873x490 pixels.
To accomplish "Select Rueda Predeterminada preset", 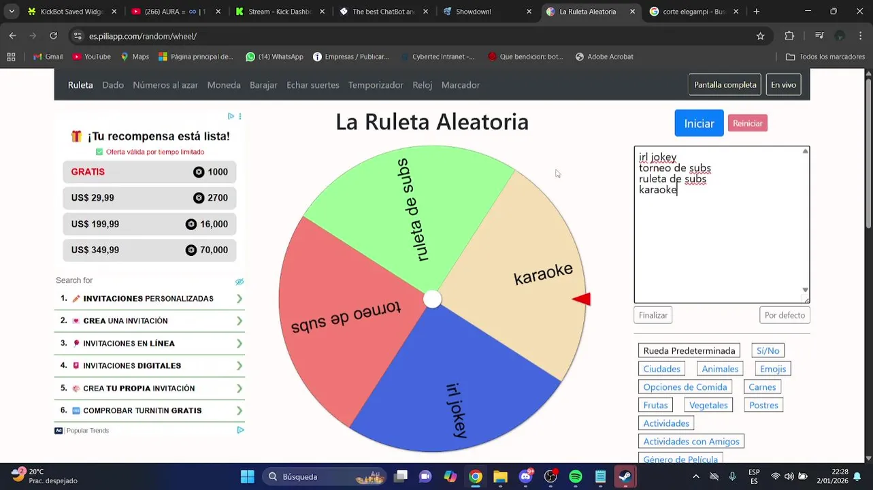I will (689, 350).
